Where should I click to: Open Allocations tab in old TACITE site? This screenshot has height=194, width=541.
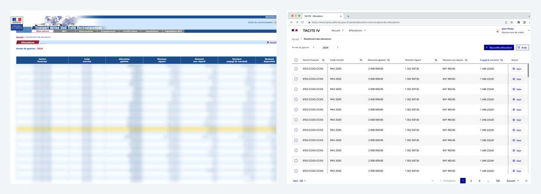click(42, 31)
